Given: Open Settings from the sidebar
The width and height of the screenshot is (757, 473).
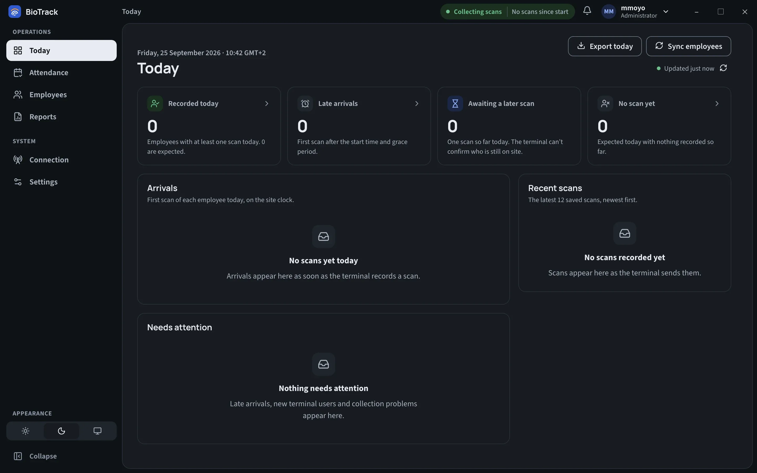Looking at the screenshot, I should [61, 182].
